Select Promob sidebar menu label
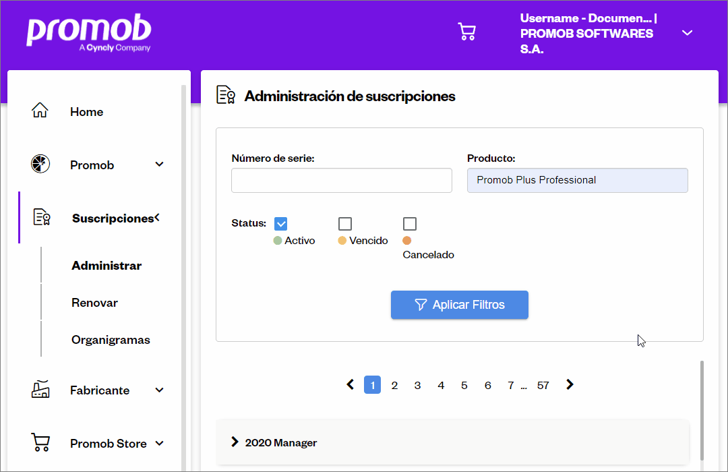 pos(92,165)
